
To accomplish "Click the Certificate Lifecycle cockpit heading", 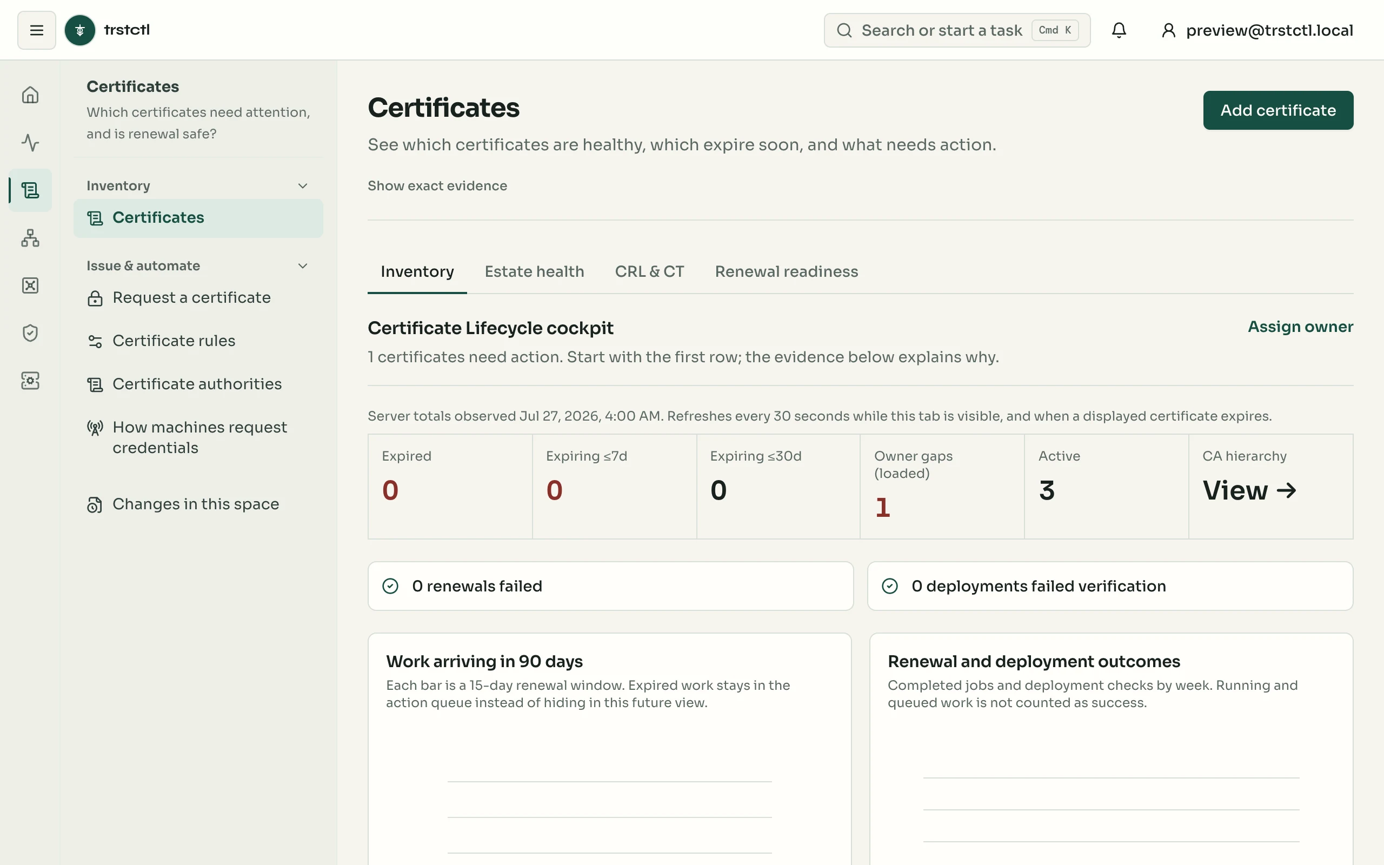I will (490, 328).
